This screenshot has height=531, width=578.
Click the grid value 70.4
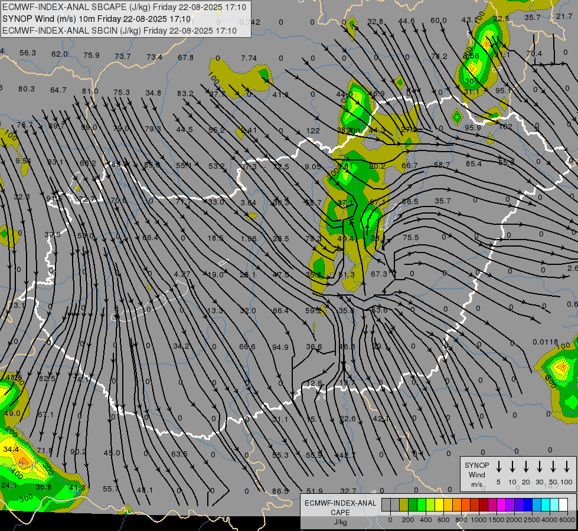[534, 54]
